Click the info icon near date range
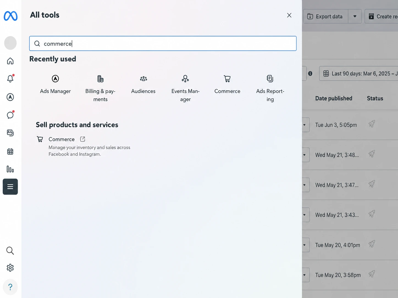The image size is (398, 298). [x=310, y=74]
